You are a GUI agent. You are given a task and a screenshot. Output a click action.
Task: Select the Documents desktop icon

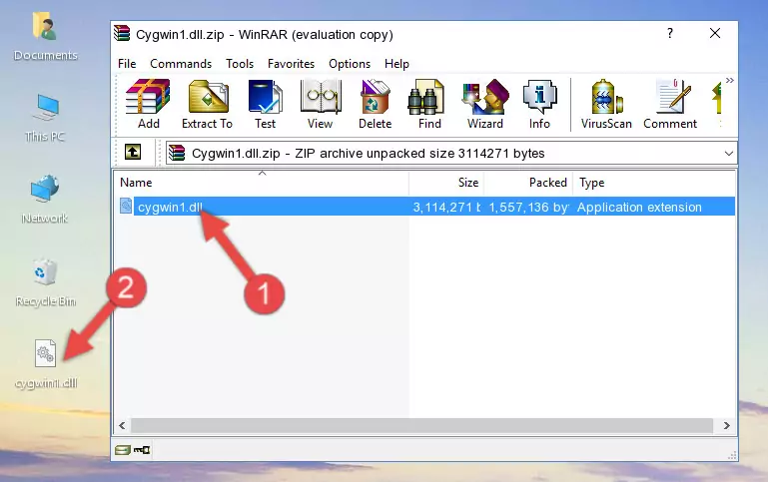coord(46,37)
